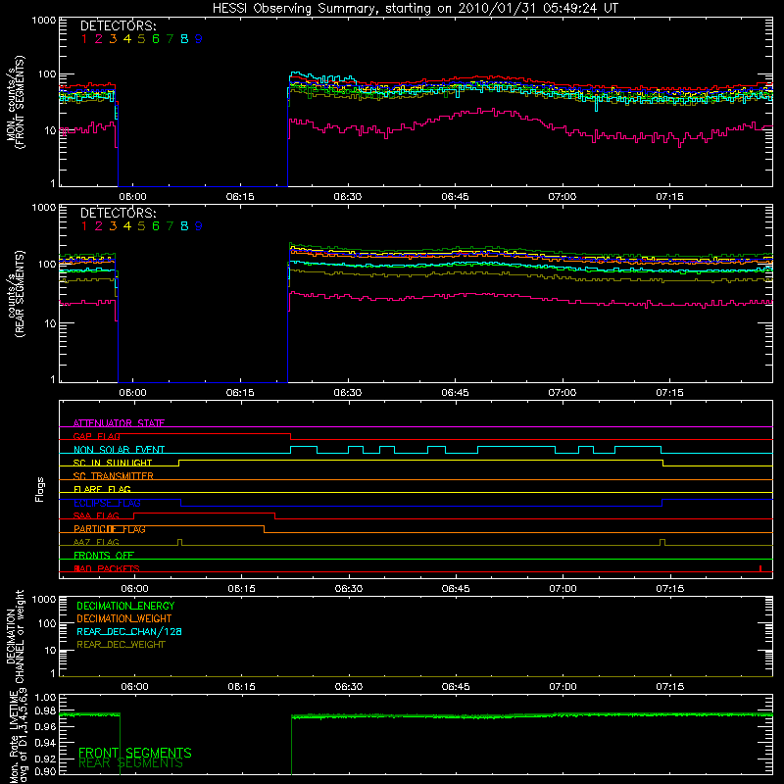Viewport: 784px width, 784px height.
Task: Click the HESSI Observing Summary title text
Action: click(416, 9)
